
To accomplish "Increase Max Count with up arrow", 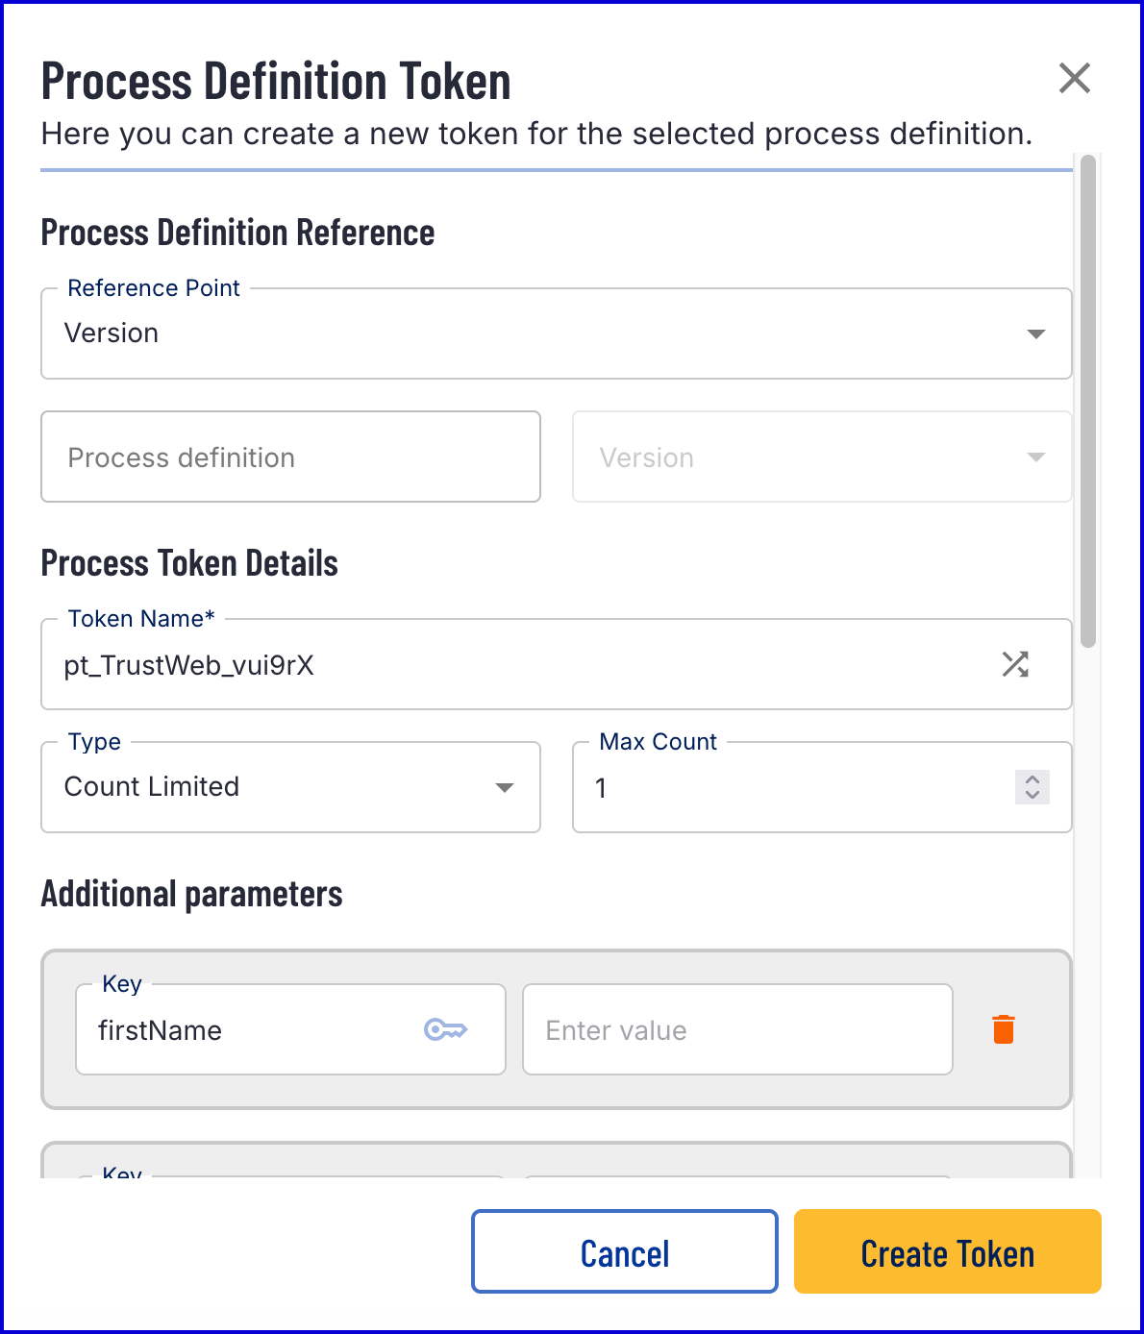I will pyautogui.click(x=1032, y=779).
